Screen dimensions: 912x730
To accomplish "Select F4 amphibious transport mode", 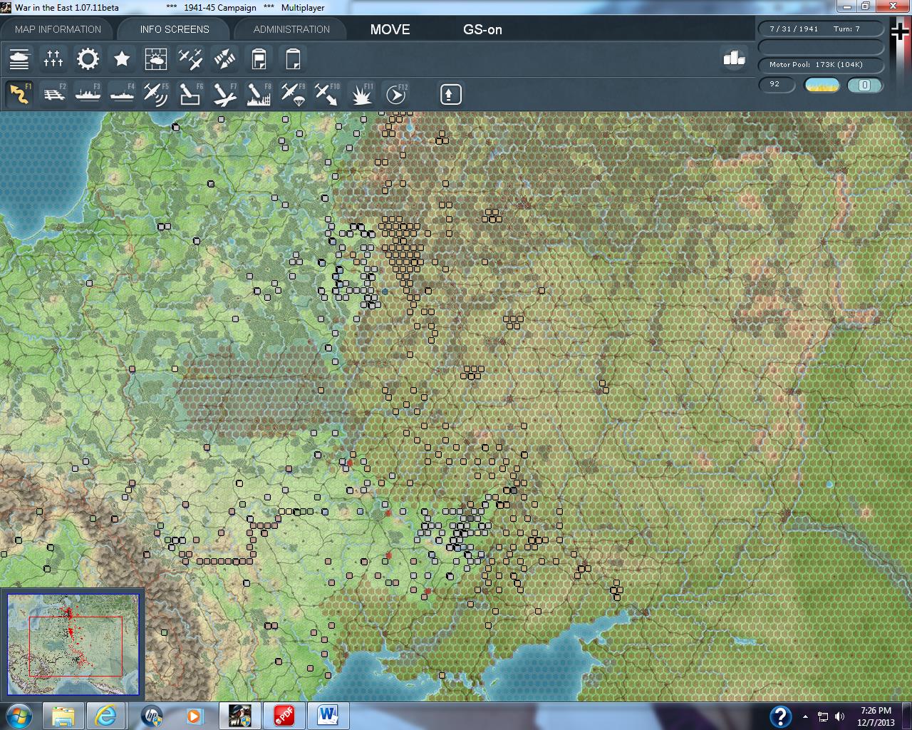I will (x=122, y=94).
